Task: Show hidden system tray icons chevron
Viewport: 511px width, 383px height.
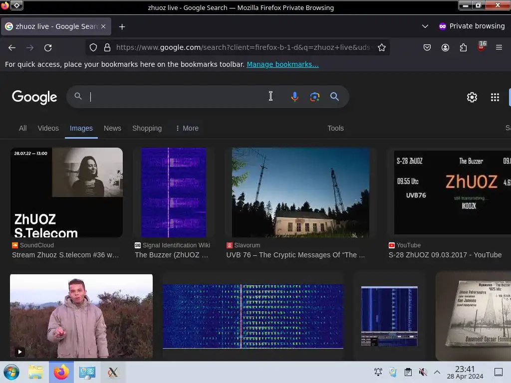Action: tap(437, 372)
